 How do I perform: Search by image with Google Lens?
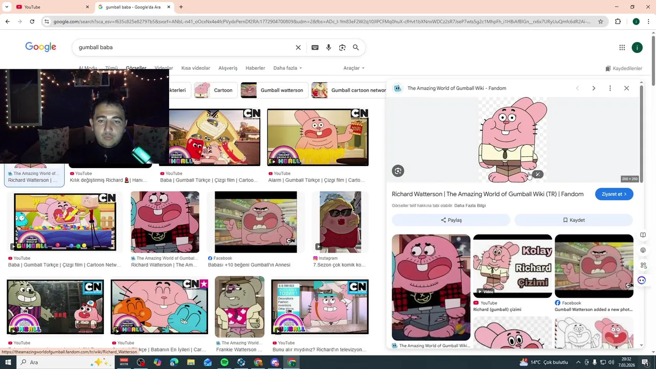point(342,47)
